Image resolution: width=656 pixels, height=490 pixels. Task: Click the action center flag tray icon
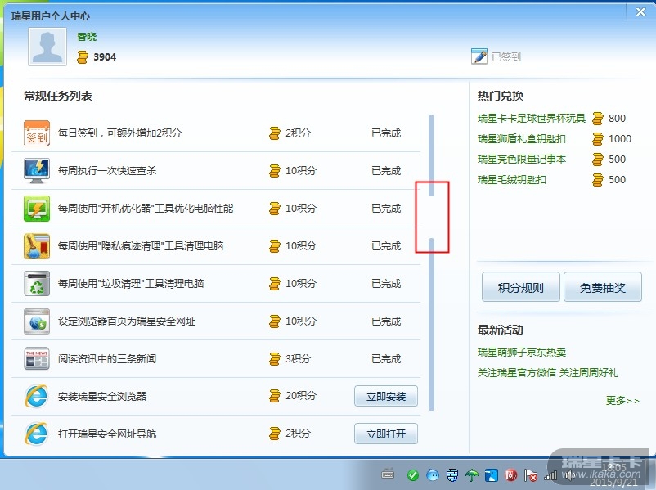531,475
